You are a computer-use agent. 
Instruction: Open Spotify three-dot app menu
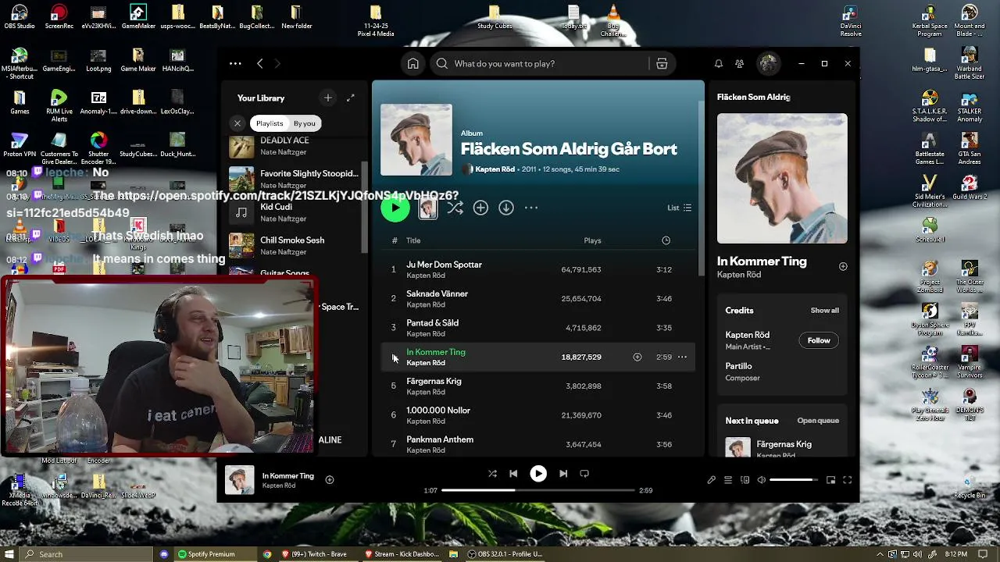235,64
